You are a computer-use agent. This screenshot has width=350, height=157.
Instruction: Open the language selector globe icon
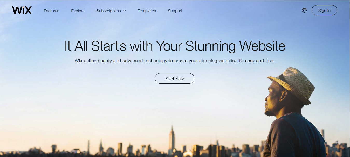point(304,11)
